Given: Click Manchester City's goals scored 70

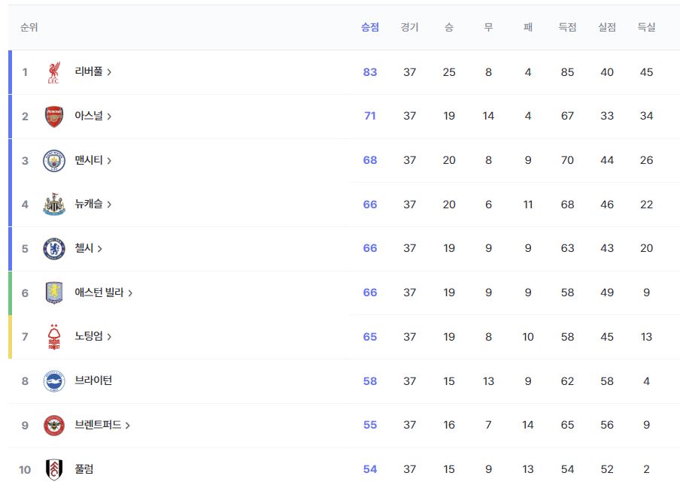Looking at the screenshot, I should [567, 160].
